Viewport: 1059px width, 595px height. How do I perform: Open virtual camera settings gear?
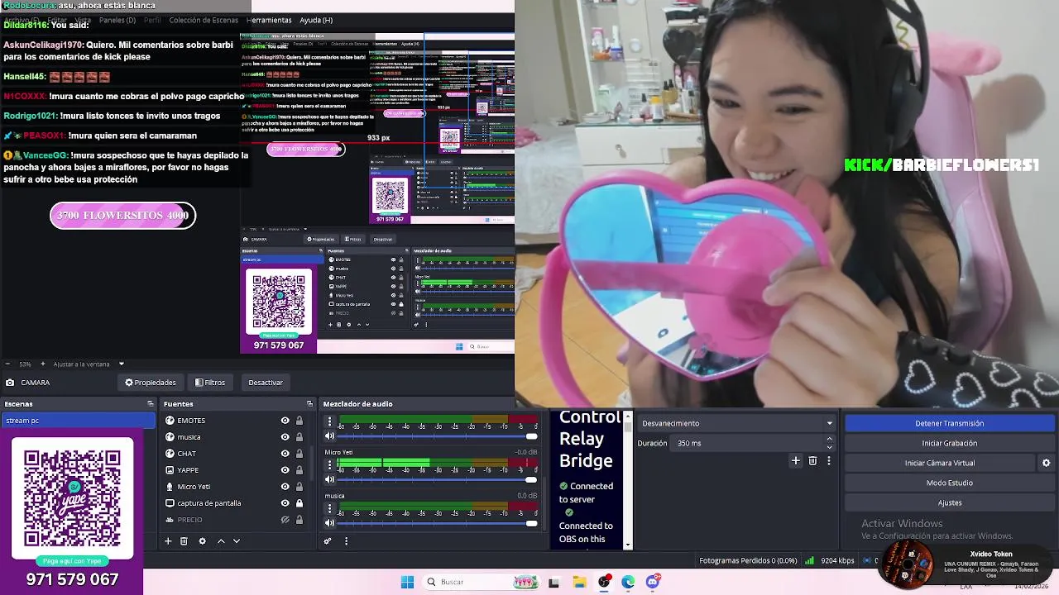point(1046,463)
